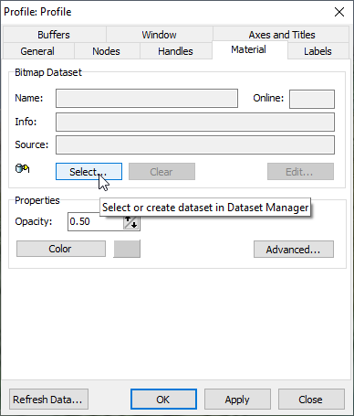Click the gray color swatch
Image resolution: width=354 pixels, height=416 pixels.
coord(127,249)
